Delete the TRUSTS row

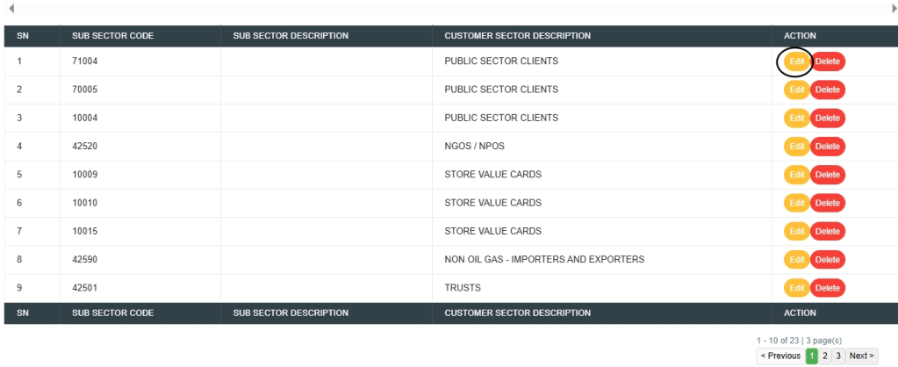(828, 288)
